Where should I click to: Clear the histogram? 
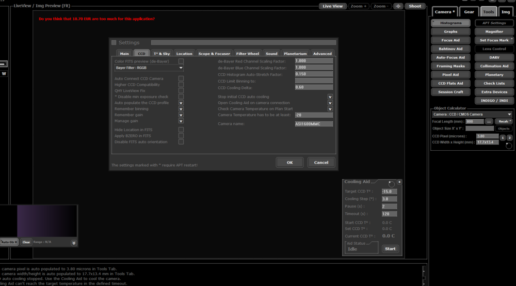pyautogui.click(x=26, y=242)
